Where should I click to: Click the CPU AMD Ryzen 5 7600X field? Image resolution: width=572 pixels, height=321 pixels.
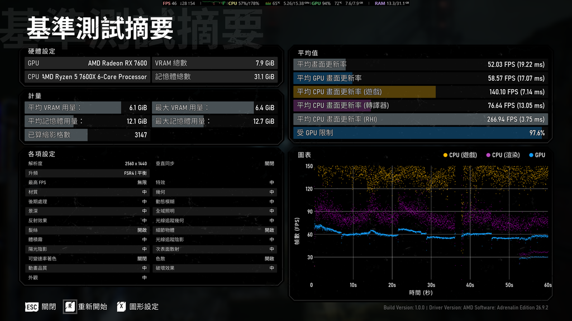click(x=87, y=77)
